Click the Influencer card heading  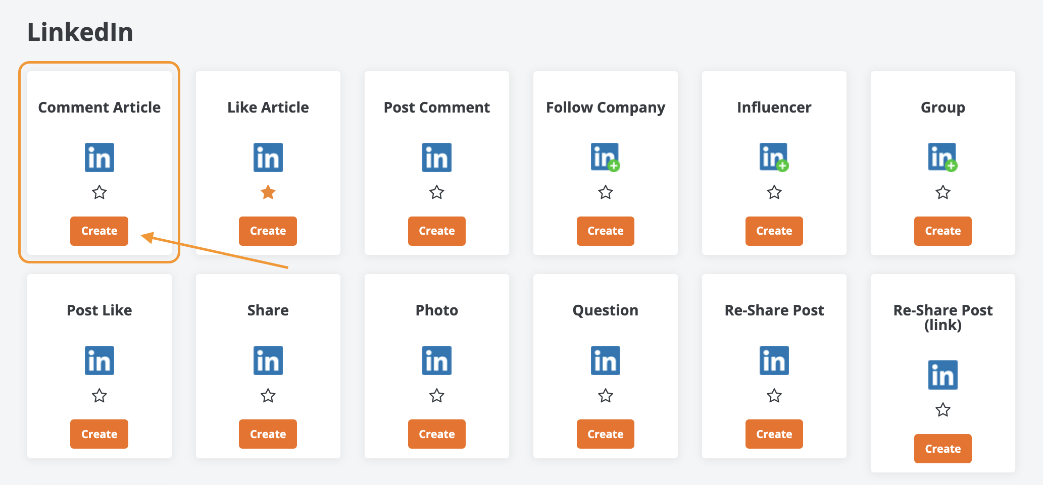coord(774,107)
